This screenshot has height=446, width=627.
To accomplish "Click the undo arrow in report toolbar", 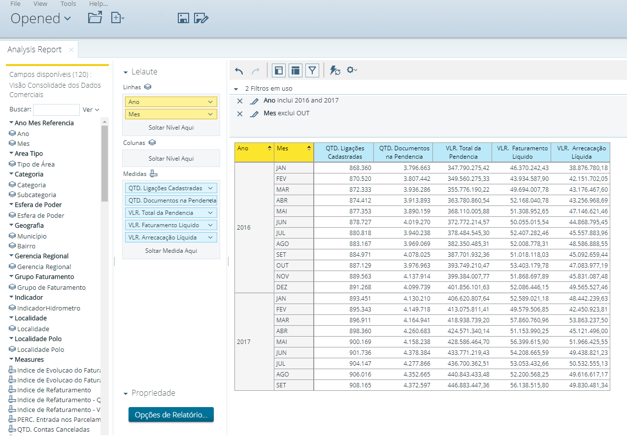I will [x=239, y=71].
